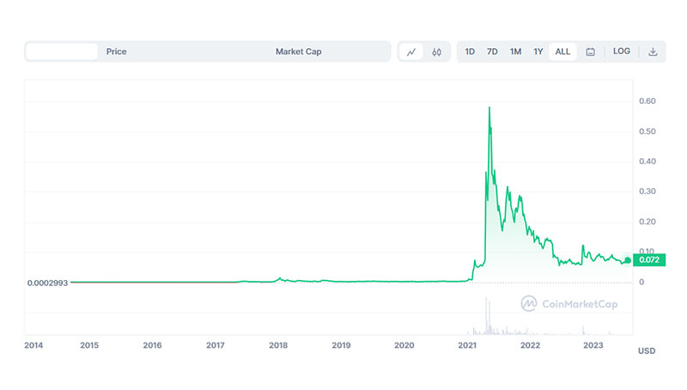Switch to line chart view icon

click(411, 52)
